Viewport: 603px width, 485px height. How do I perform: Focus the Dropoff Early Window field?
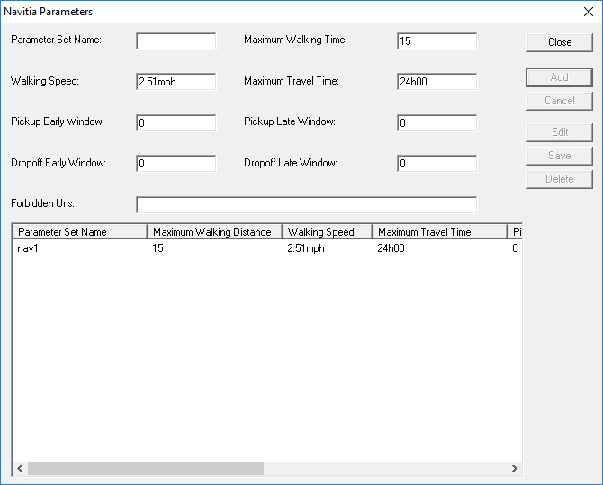(175, 164)
